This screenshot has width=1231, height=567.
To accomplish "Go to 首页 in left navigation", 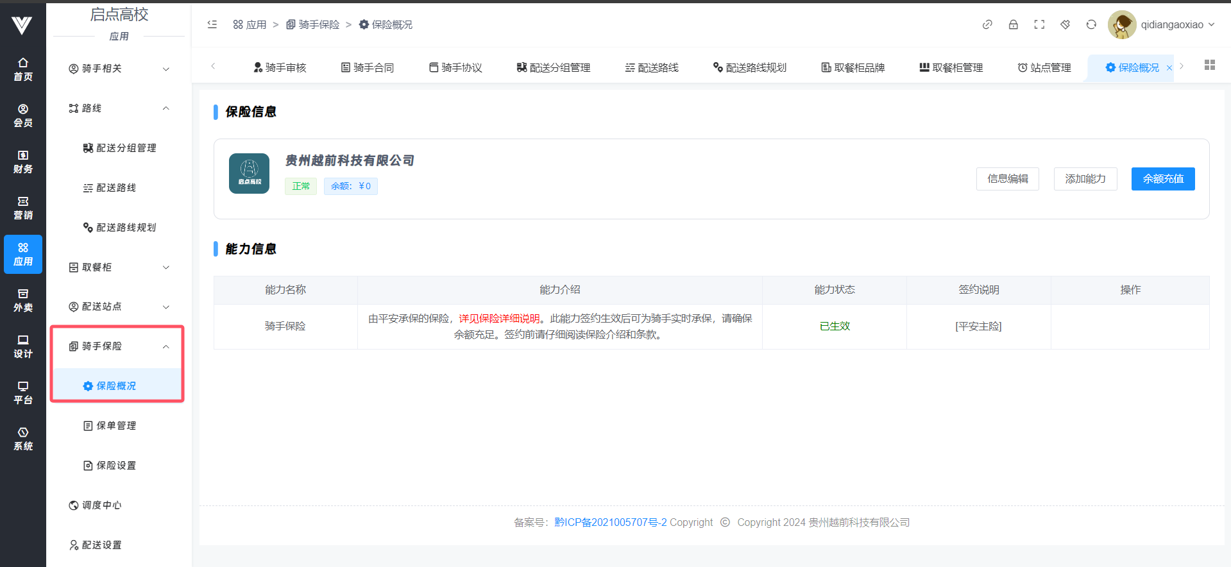I will [23, 69].
